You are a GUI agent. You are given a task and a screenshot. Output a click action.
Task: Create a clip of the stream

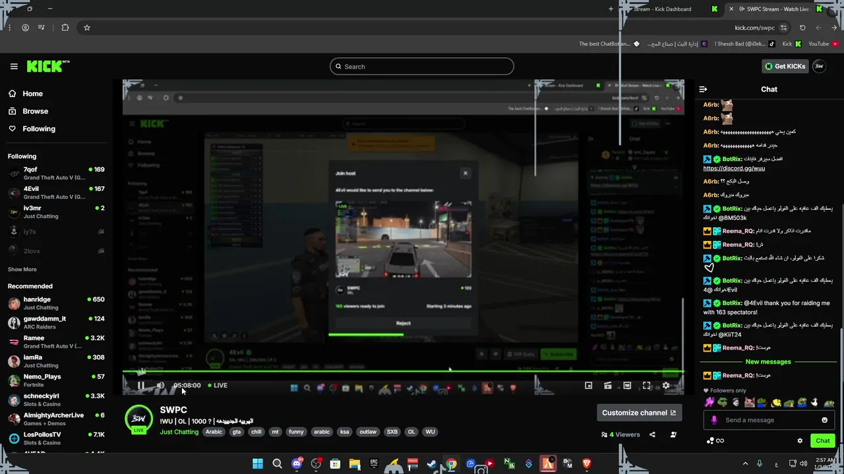pyautogui.click(x=608, y=386)
